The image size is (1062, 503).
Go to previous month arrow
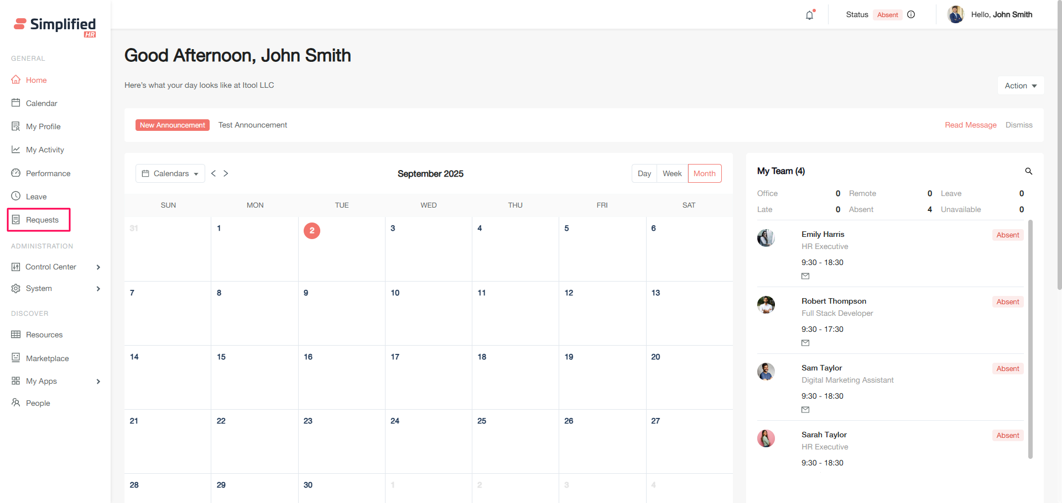coord(214,173)
